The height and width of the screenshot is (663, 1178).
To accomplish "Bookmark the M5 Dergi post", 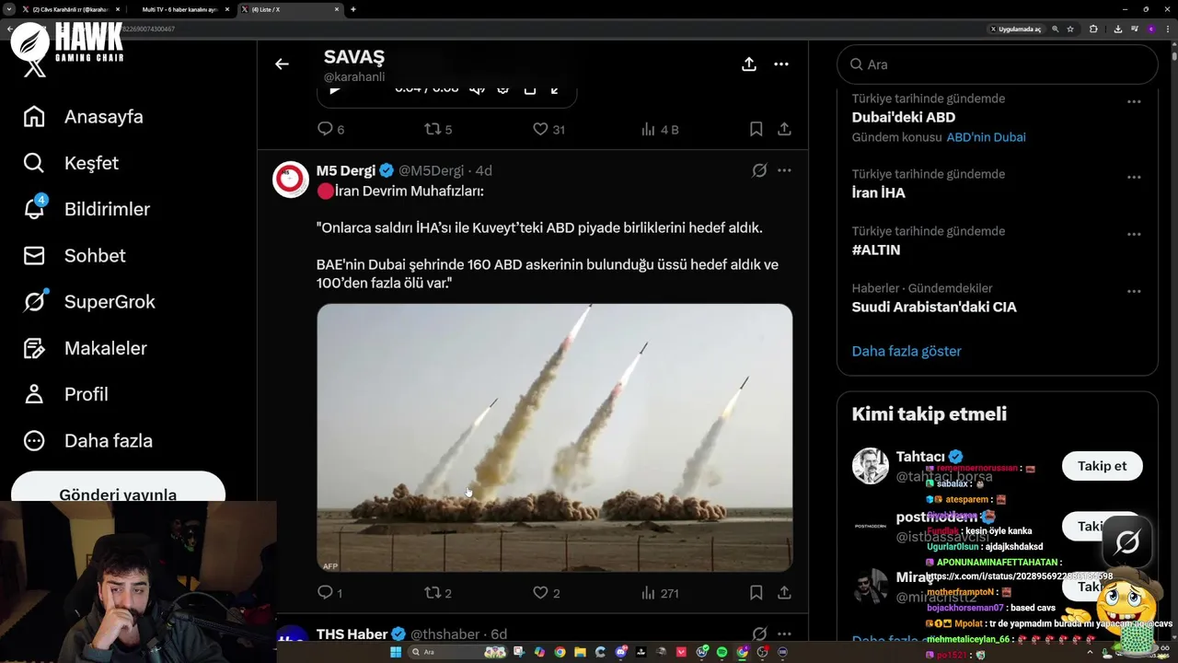I will [756, 593].
